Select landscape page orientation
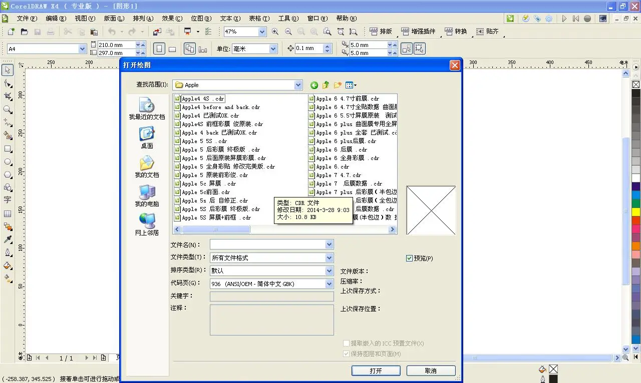This screenshot has height=383, width=641. tap(172, 48)
